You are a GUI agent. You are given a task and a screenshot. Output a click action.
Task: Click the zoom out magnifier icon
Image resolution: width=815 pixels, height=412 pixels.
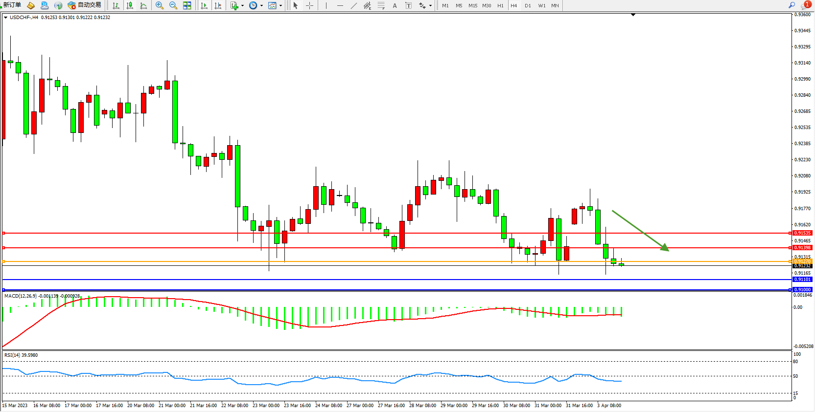coord(173,5)
